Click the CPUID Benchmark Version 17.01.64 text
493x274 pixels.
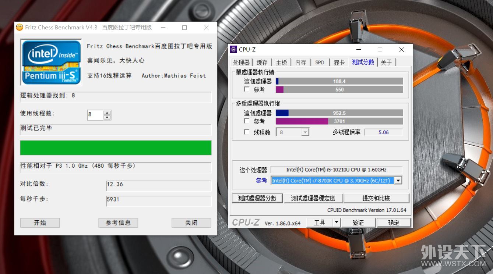tap(367, 210)
